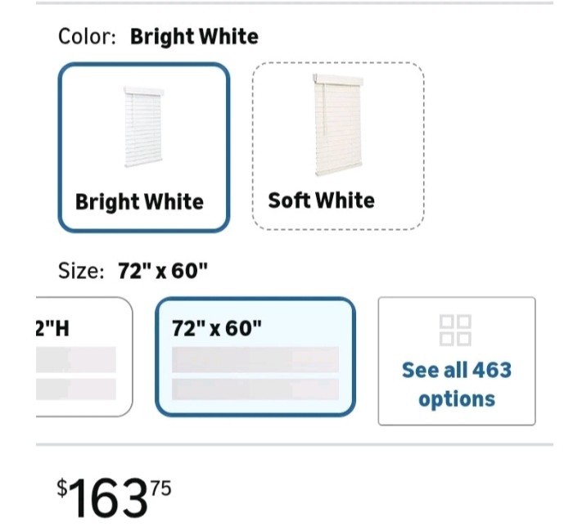Click the Color: Bright White heading
The height and width of the screenshot is (527, 564).
[158, 37]
